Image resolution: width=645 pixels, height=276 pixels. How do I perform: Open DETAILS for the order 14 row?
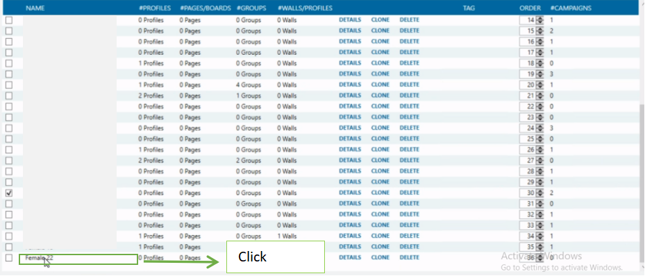click(350, 19)
